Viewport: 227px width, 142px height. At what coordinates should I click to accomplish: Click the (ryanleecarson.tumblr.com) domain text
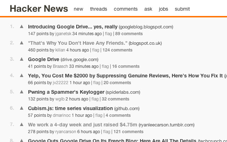point(166,125)
